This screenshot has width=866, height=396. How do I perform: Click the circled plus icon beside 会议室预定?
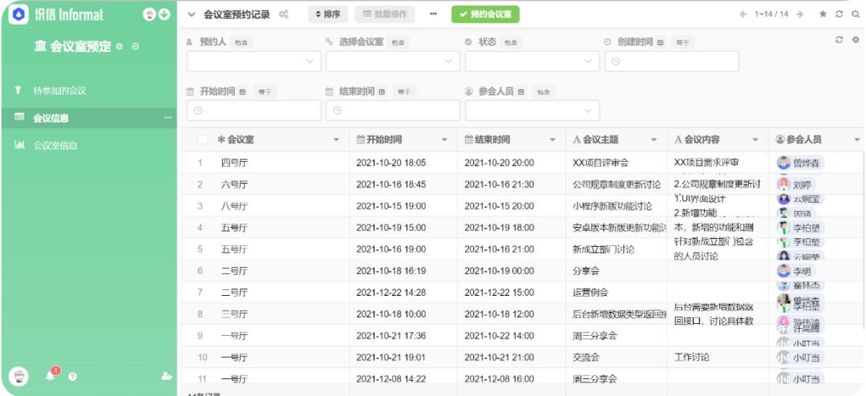[136, 47]
